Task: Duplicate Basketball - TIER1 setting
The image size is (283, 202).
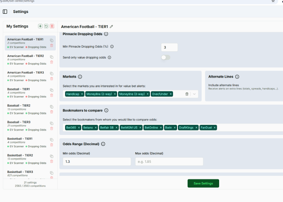Action: tap(52, 140)
